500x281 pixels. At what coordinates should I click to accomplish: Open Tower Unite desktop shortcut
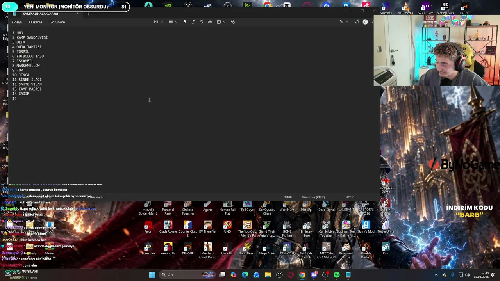386,227
